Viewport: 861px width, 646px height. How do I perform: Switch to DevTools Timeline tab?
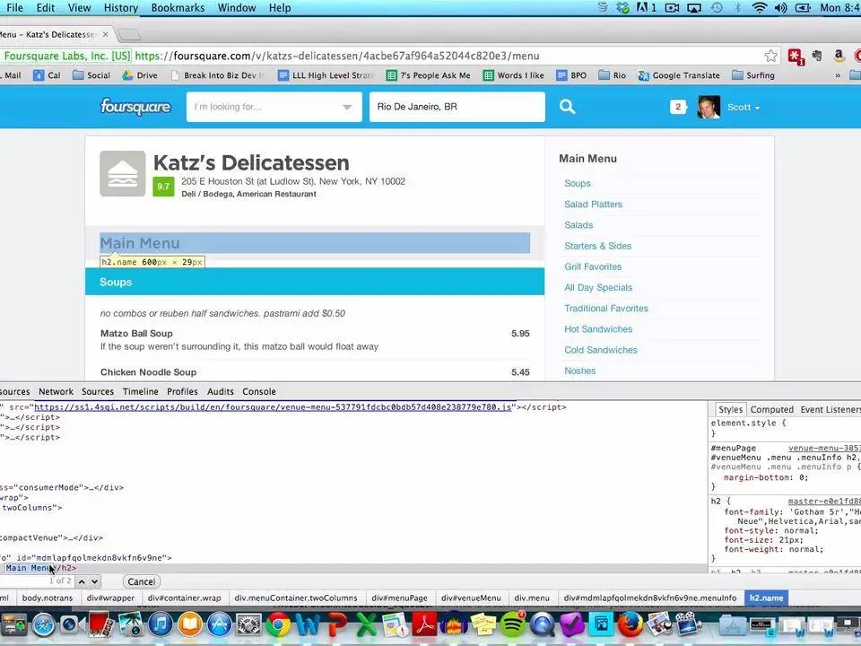(141, 392)
